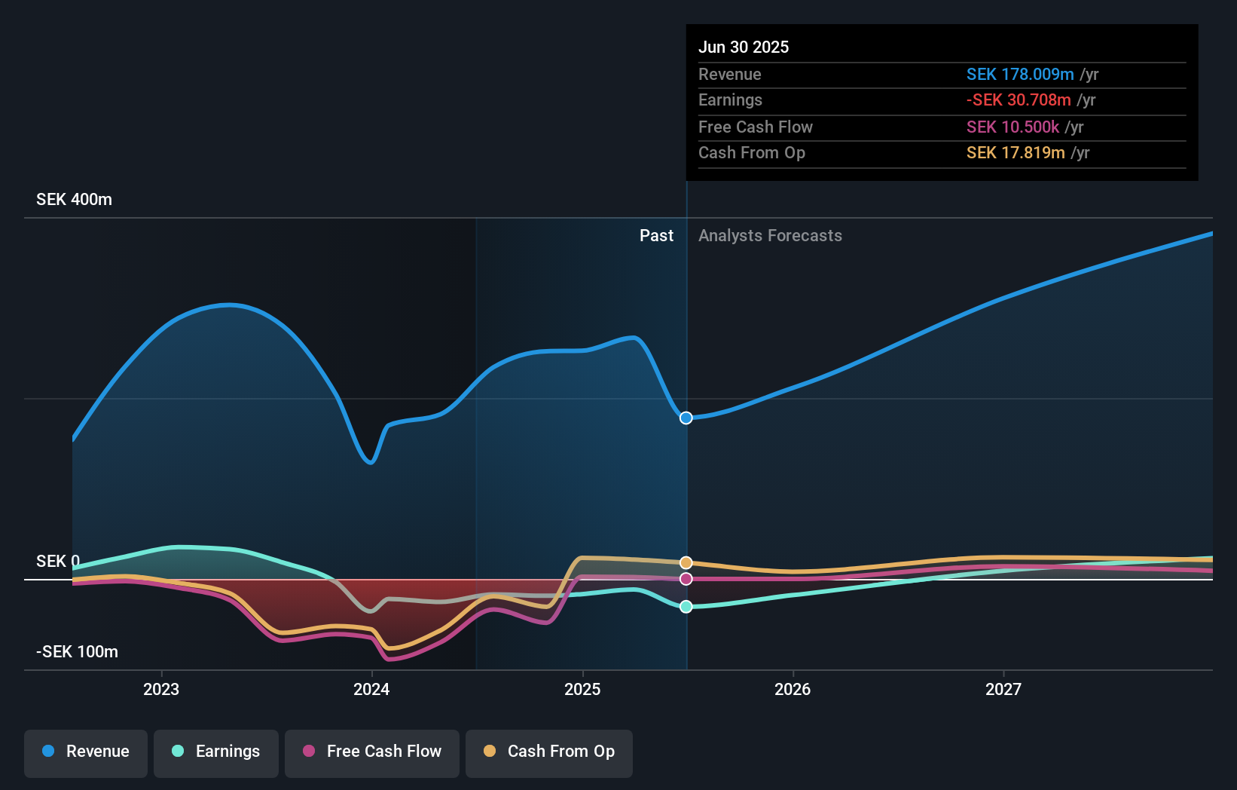Select the Analysts Forecasts section label
Image resolution: width=1237 pixels, height=790 pixels.
point(770,235)
